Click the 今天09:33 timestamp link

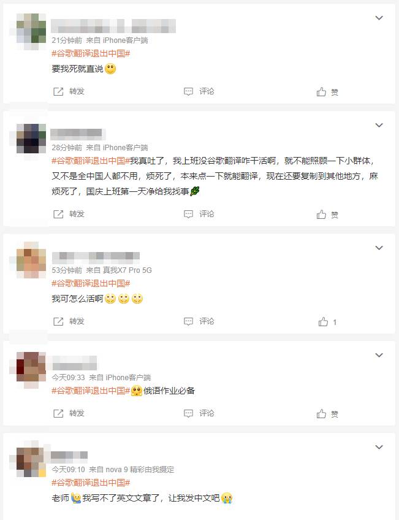68,378
